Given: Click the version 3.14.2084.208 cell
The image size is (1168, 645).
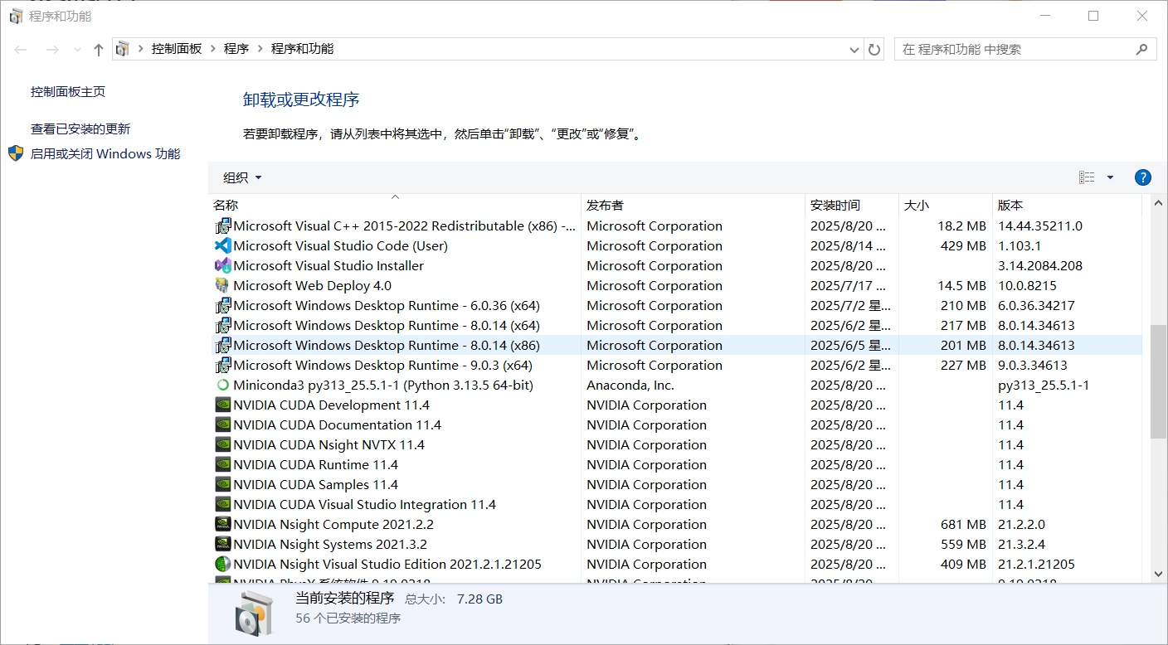Looking at the screenshot, I should pos(1040,265).
